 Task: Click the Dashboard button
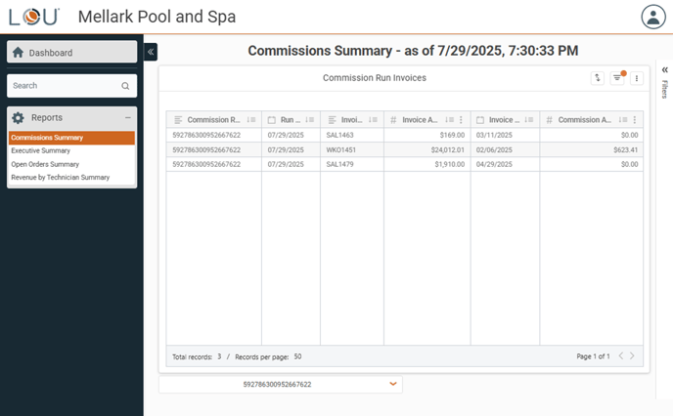tap(72, 53)
